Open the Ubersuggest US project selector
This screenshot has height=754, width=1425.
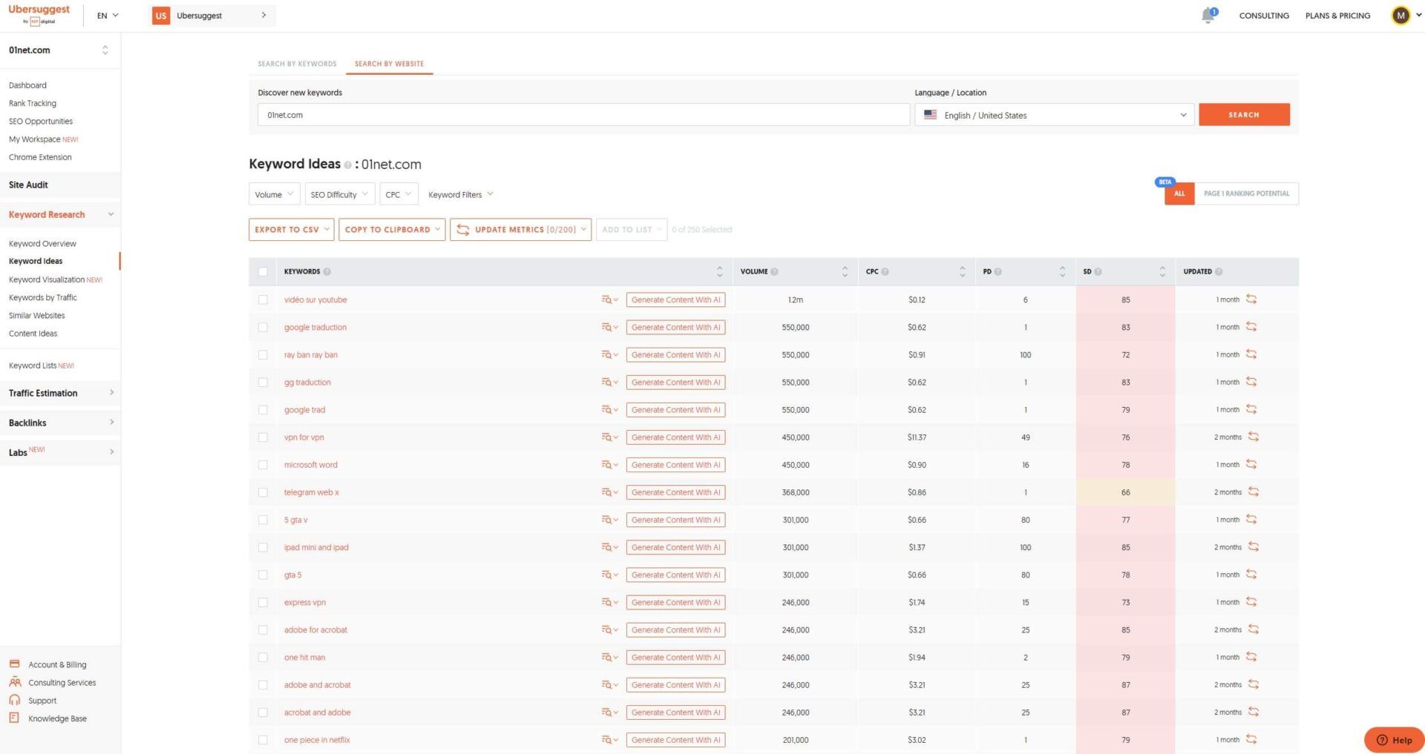[x=212, y=16]
